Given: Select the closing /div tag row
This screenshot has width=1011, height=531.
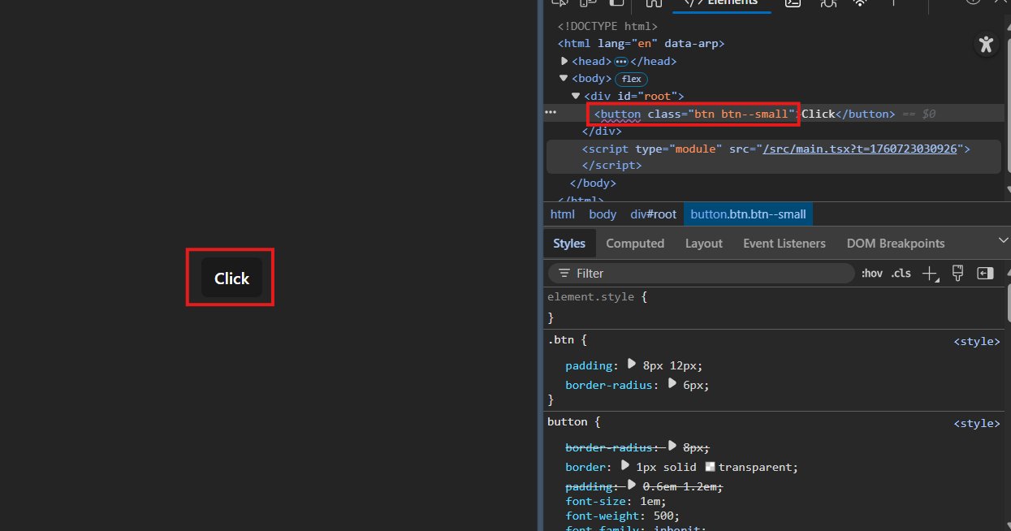Looking at the screenshot, I should pos(602,131).
